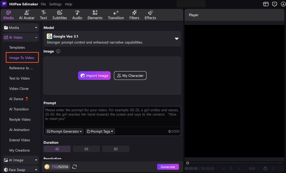Open the Elements tool icon
Viewport: 286px width, 173px height.
coord(95,12)
